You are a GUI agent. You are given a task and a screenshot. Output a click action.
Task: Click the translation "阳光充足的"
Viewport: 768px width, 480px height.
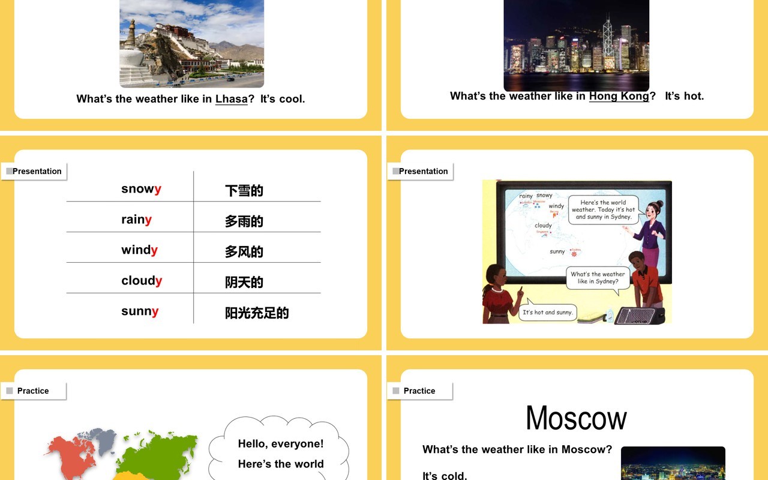coord(257,313)
